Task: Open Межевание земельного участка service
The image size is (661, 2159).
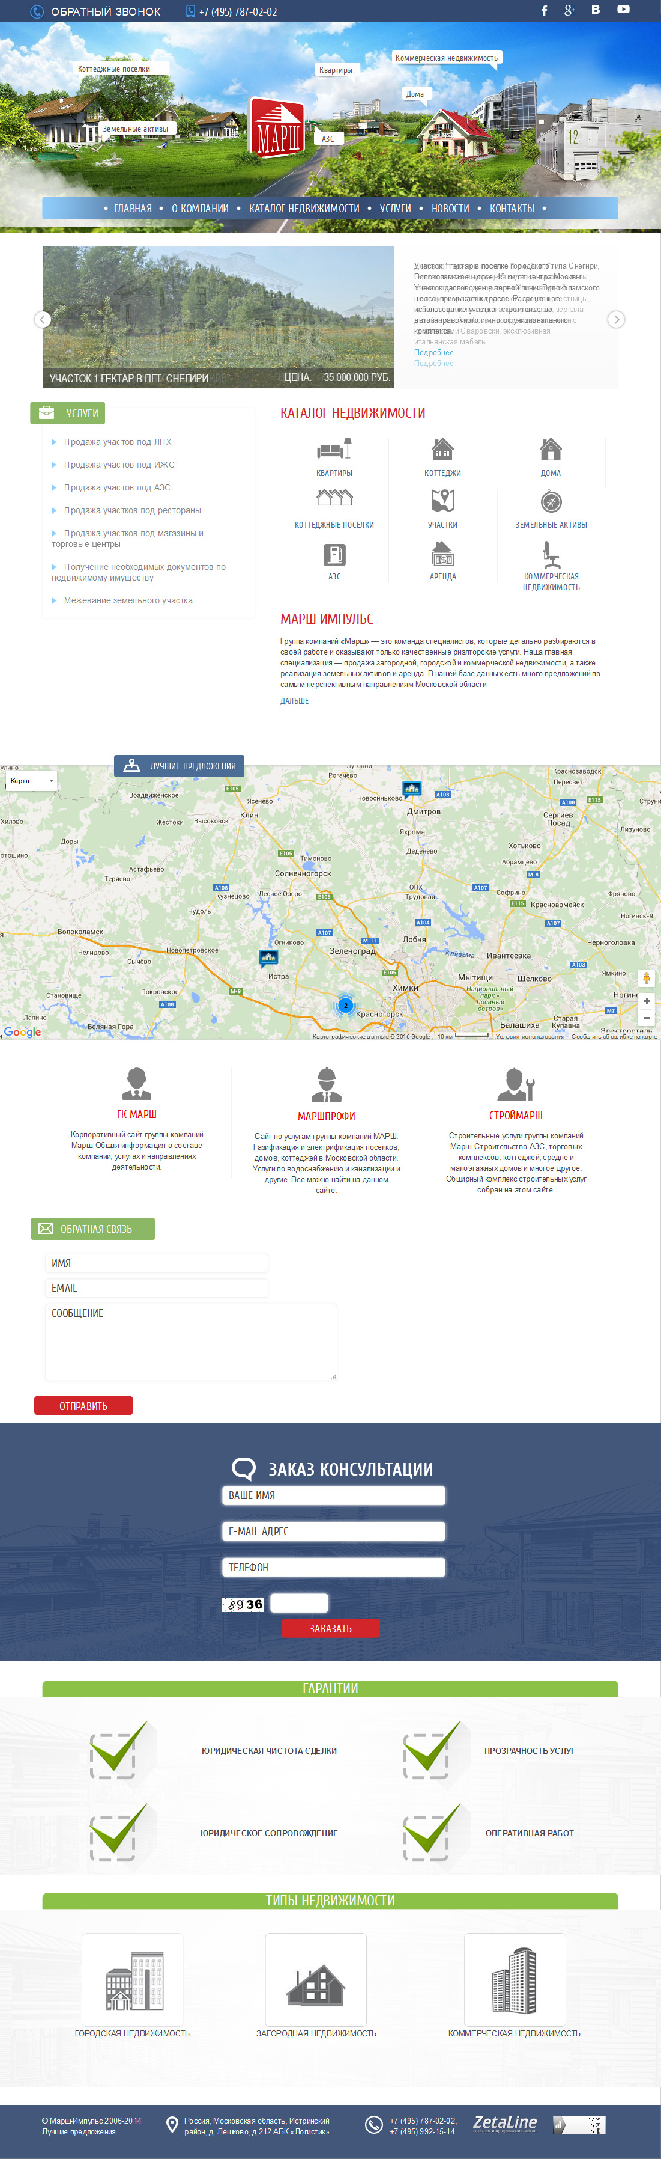Action: 128,600
